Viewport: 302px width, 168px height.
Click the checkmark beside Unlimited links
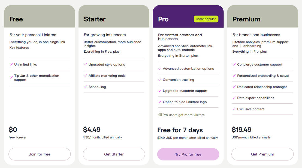11,65
